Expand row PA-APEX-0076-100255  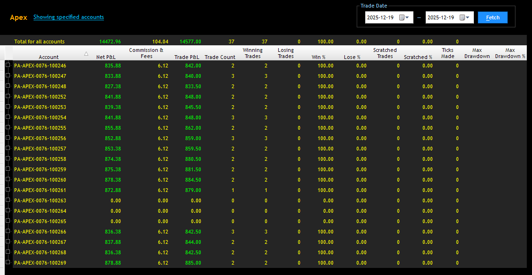8,127
